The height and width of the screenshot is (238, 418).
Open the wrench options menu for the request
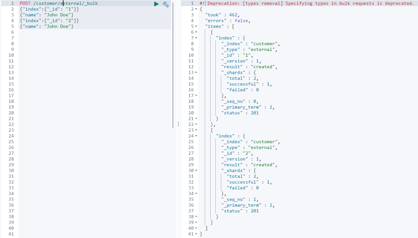(x=166, y=4)
